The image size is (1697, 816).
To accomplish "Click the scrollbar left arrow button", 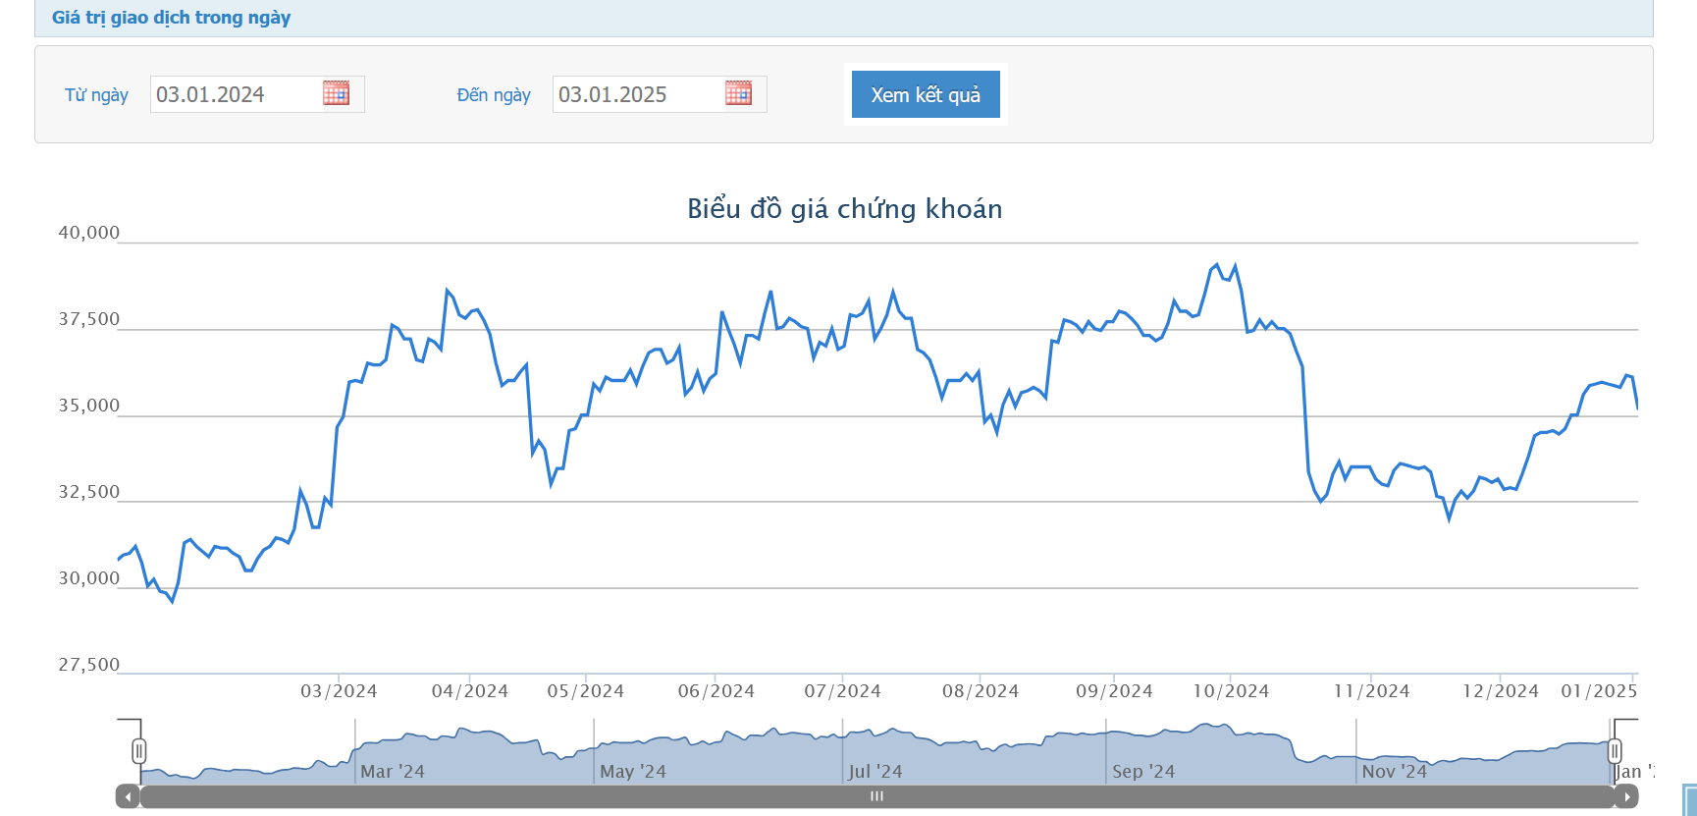I will (128, 796).
